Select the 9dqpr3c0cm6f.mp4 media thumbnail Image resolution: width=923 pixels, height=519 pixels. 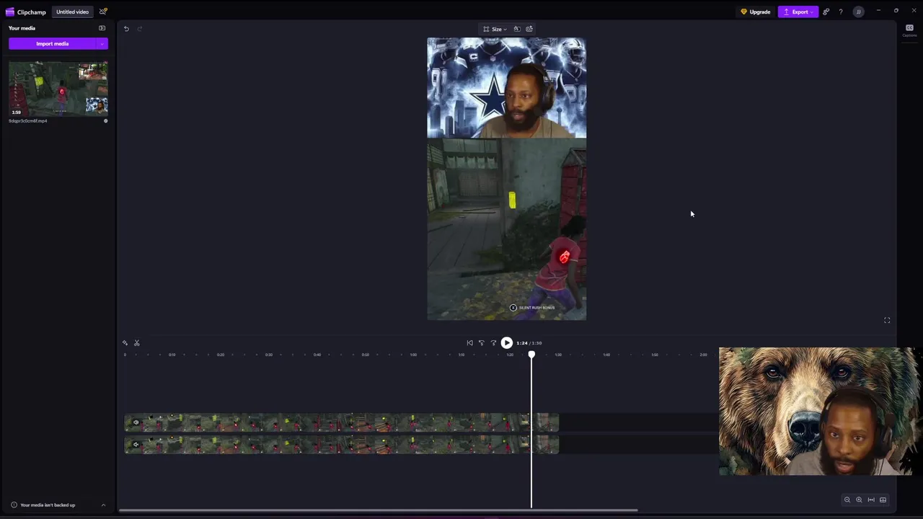click(x=58, y=89)
